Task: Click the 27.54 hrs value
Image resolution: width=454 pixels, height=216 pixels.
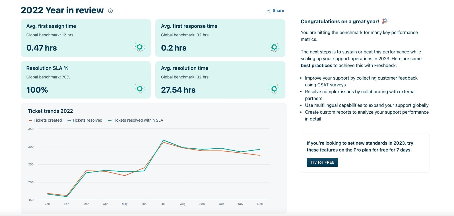Action: tap(178, 90)
